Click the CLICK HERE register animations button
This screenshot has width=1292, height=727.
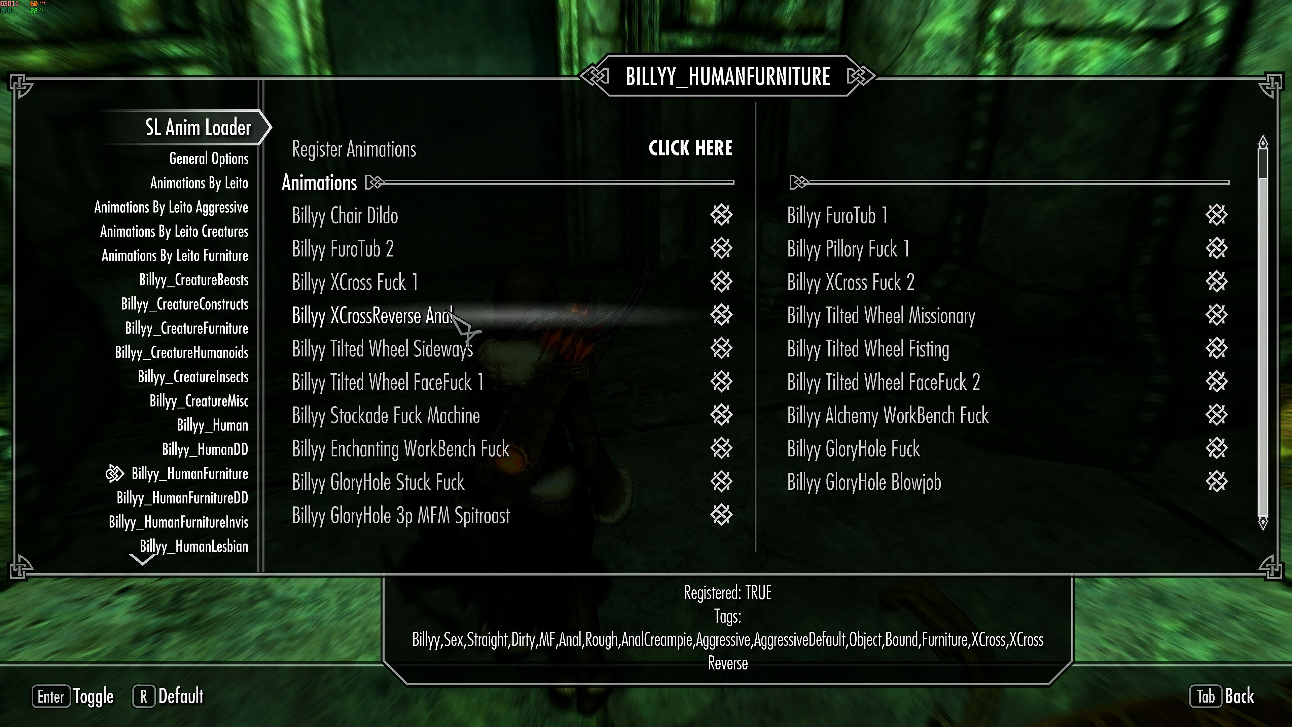690,147
